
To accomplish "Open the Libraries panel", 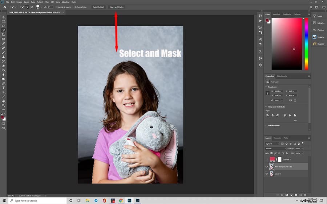I will (x=318, y=23).
